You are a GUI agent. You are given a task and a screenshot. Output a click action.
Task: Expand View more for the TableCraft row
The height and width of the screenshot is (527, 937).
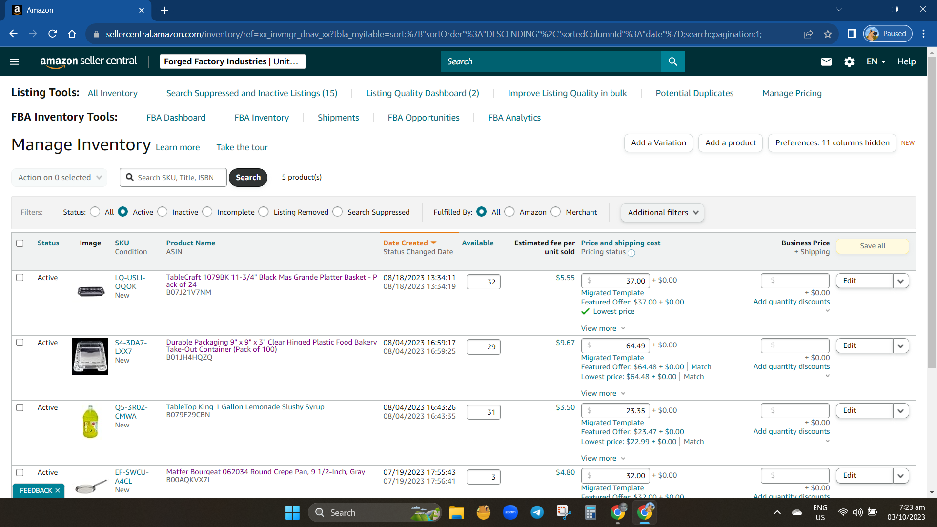pos(603,328)
